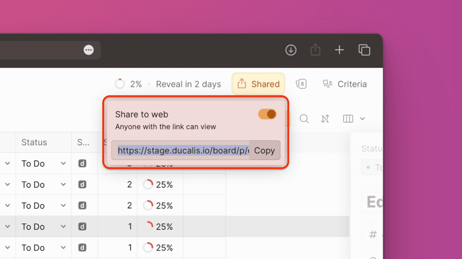Click the browser downloads icon
Screen dimensions: 462x259
click(x=291, y=50)
